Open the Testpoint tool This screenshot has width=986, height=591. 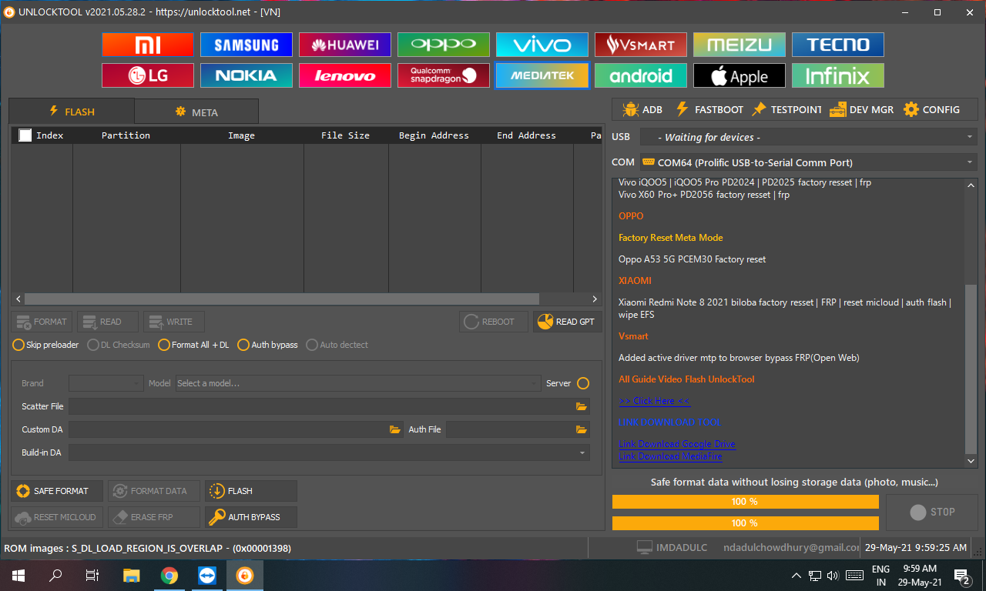coord(786,109)
